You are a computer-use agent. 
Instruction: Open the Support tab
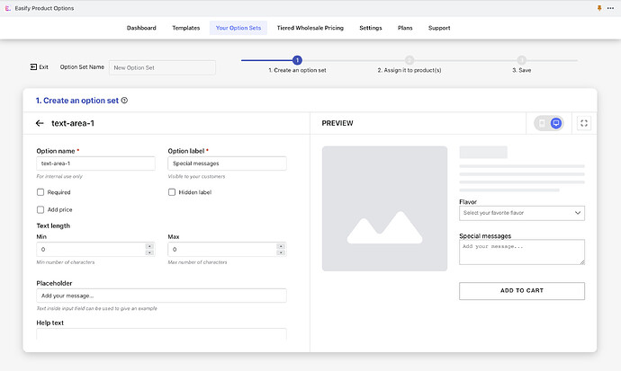[x=439, y=28]
